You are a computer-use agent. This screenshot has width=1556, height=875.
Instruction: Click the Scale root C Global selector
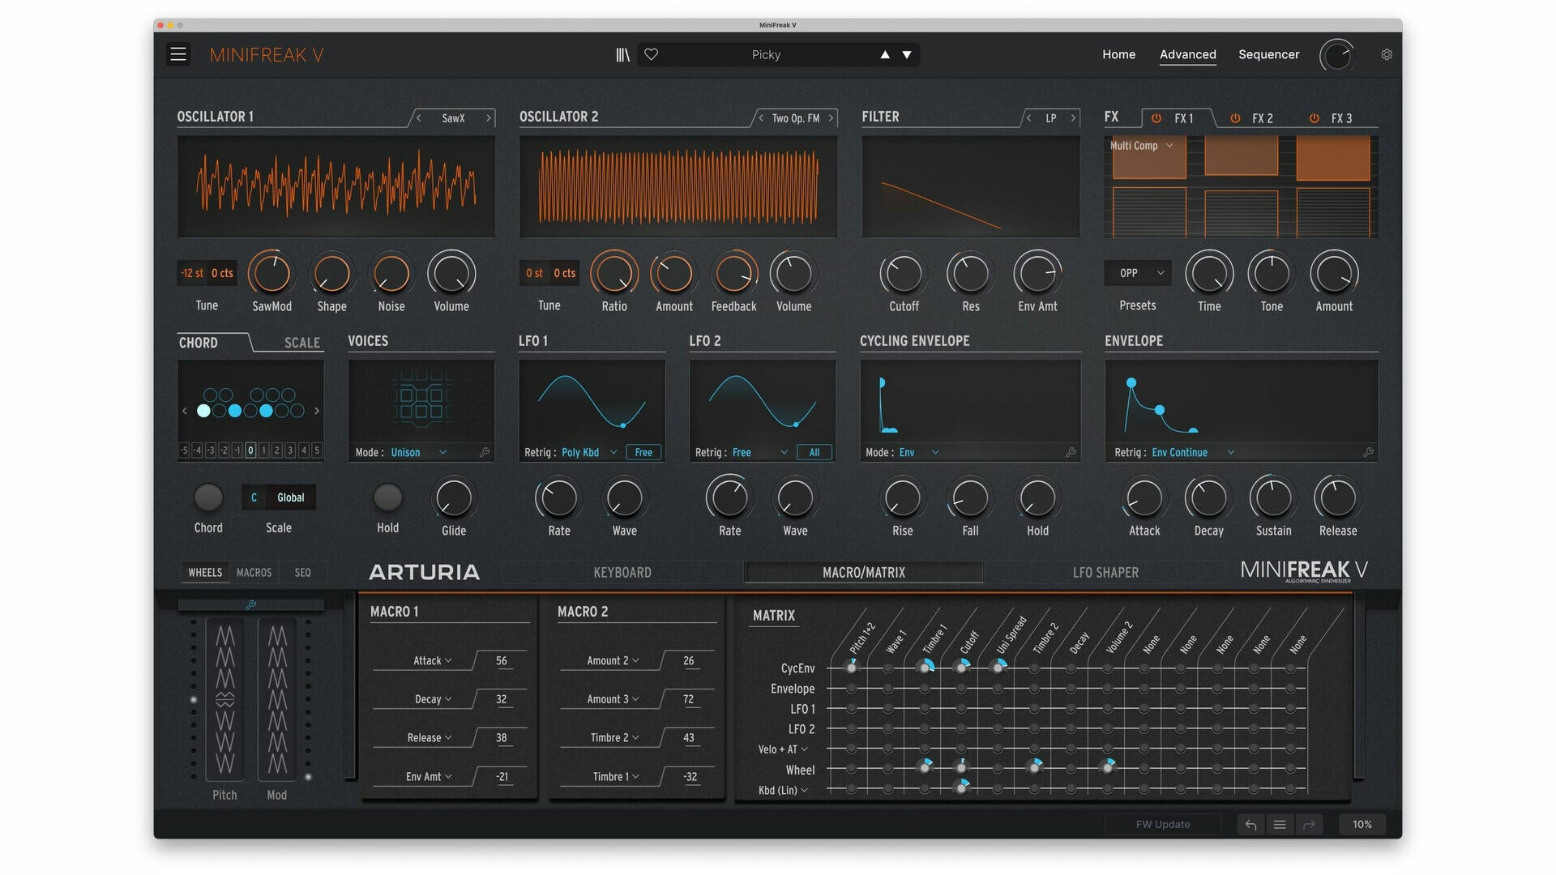point(279,497)
